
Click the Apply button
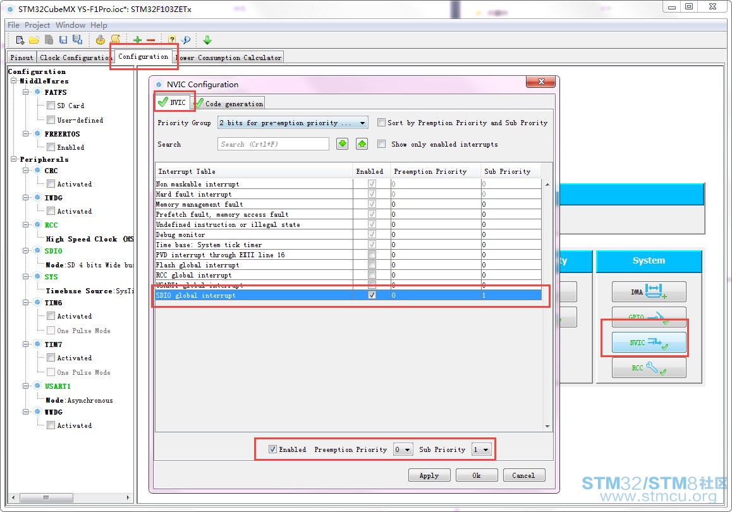(x=429, y=475)
